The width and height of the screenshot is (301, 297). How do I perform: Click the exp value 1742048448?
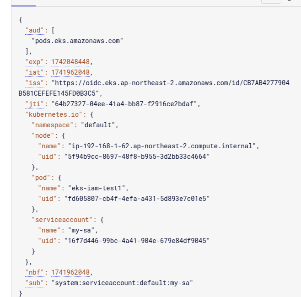(71, 62)
